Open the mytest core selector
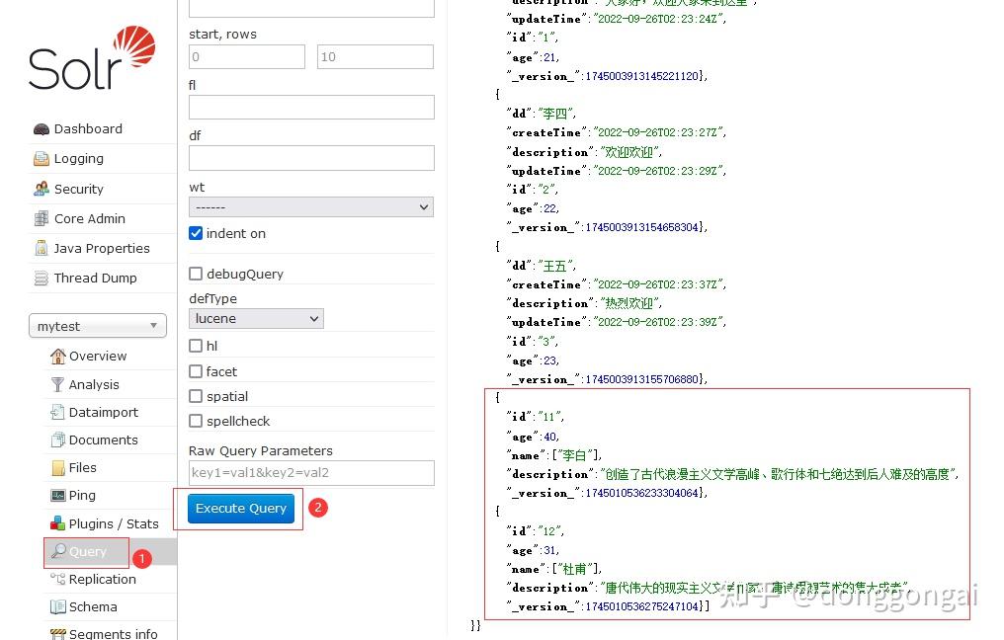1004x640 pixels. coord(97,325)
